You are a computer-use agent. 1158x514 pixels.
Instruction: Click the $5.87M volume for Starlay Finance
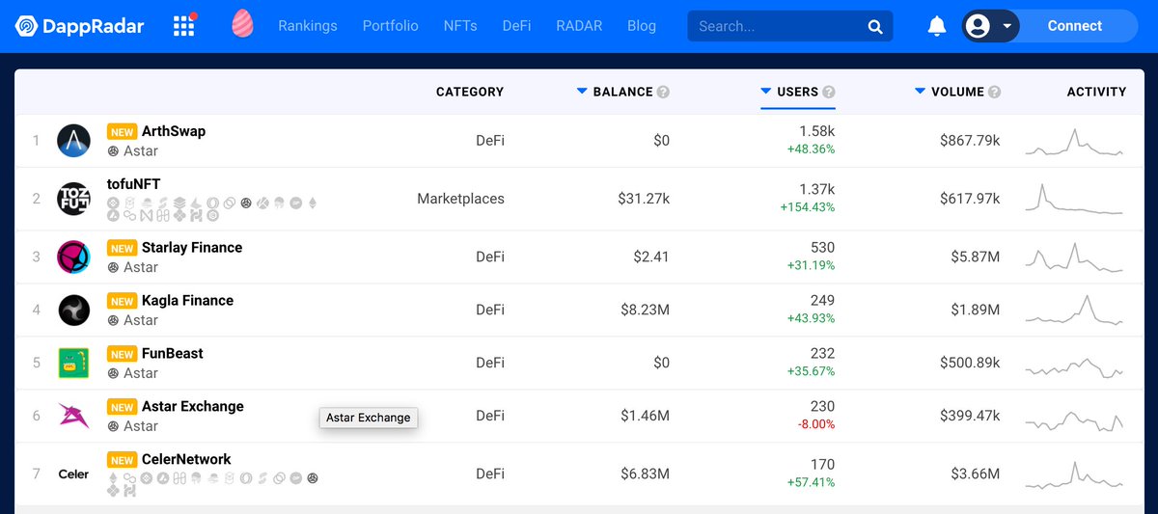976,257
